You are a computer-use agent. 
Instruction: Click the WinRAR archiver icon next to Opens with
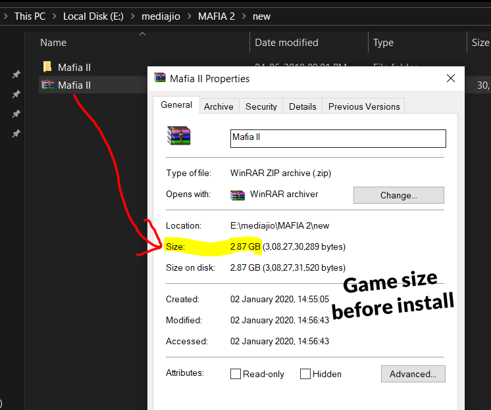click(x=238, y=194)
